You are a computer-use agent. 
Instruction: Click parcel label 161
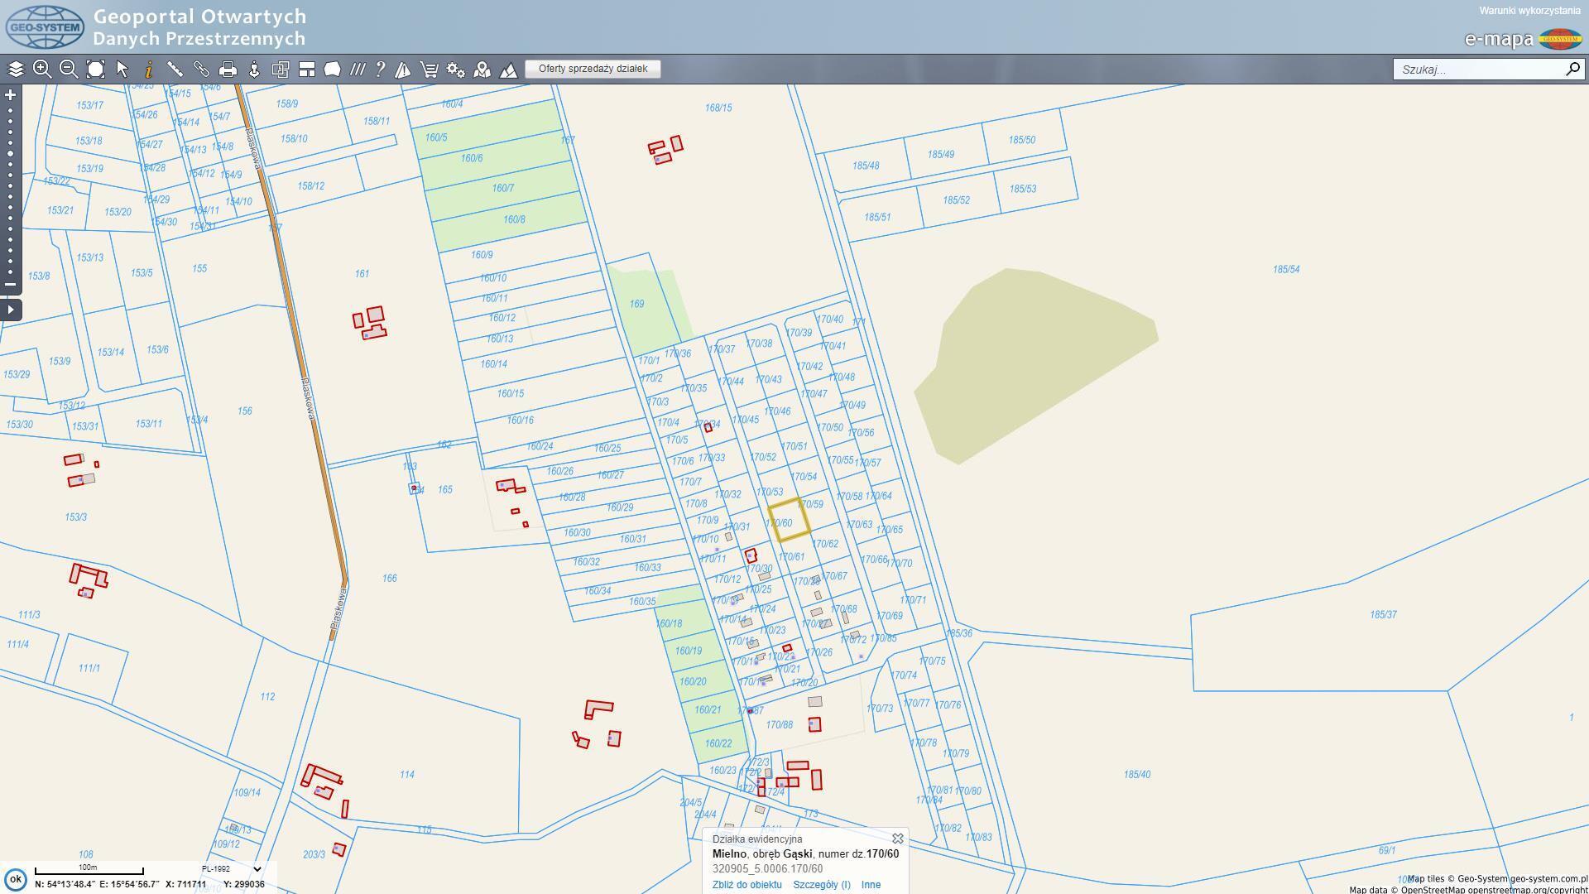[362, 274]
